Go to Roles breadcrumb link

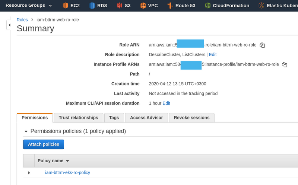click(x=22, y=19)
